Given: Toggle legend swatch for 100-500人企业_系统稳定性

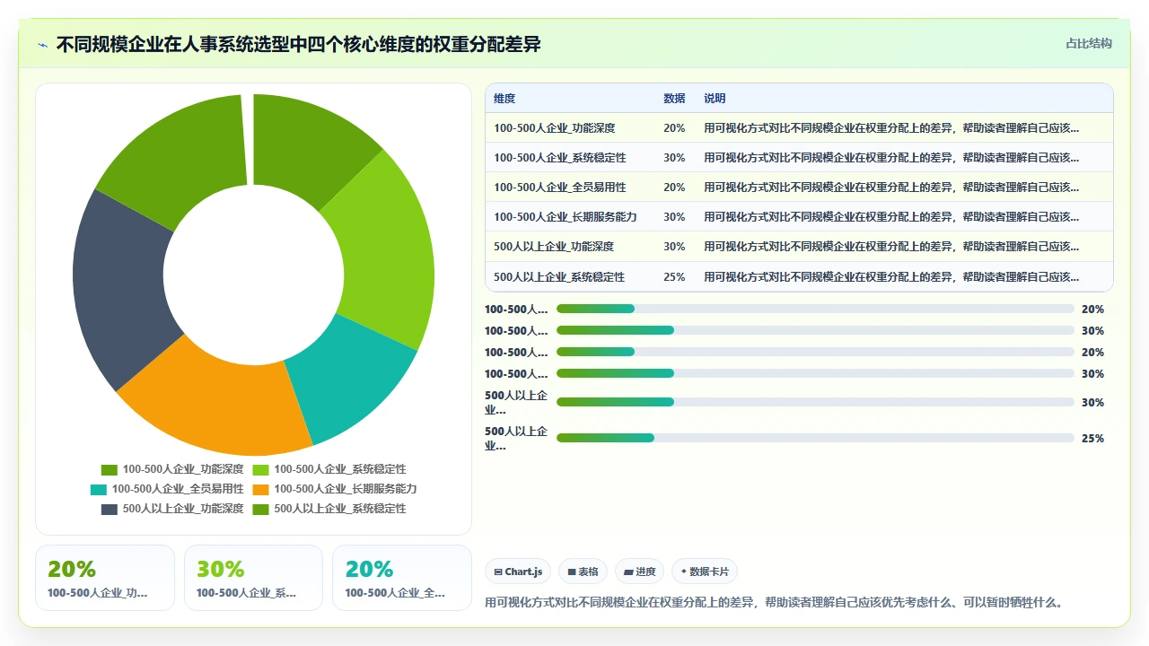Looking at the screenshot, I should tap(260, 469).
